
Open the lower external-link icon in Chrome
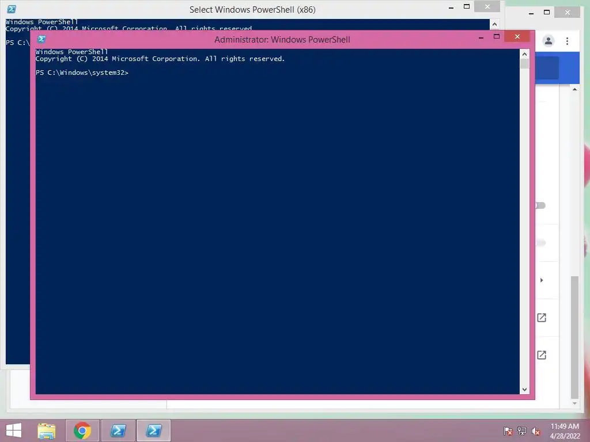[x=542, y=355]
